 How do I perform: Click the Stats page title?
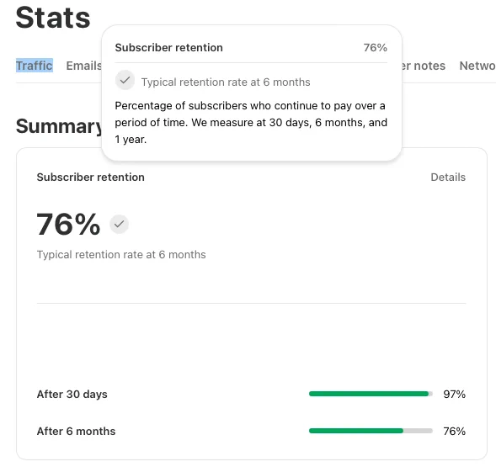click(53, 18)
